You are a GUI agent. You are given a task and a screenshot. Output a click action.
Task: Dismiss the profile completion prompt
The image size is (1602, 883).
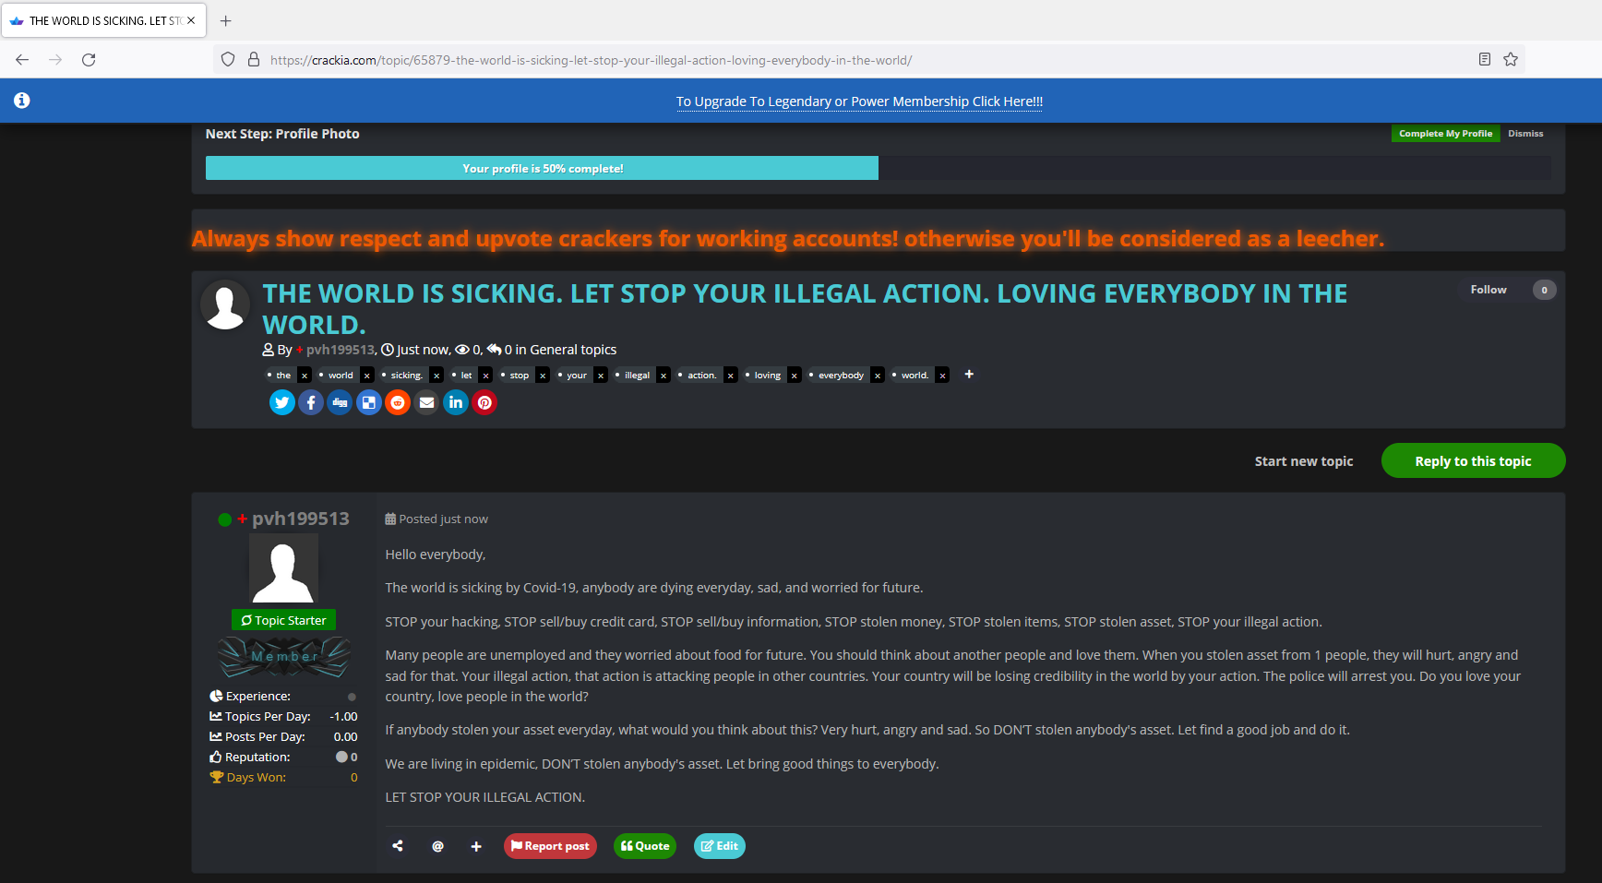pyautogui.click(x=1525, y=134)
